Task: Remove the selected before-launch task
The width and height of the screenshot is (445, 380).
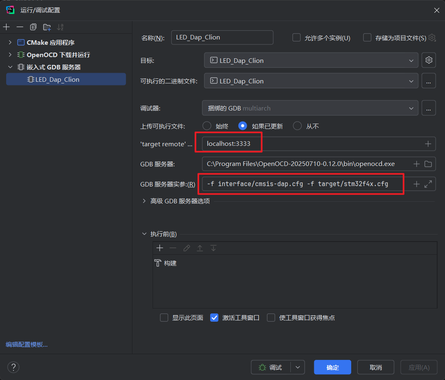Action: (x=173, y=248)
